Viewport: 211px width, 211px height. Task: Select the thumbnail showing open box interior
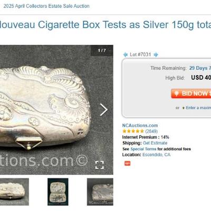[58, 192]
